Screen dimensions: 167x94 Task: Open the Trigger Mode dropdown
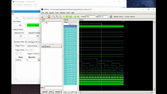pyautogui.click(x=30, y=50)
